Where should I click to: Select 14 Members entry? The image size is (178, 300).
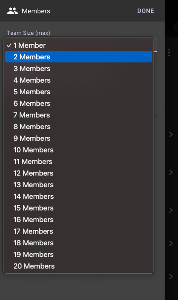coord(78,196)
